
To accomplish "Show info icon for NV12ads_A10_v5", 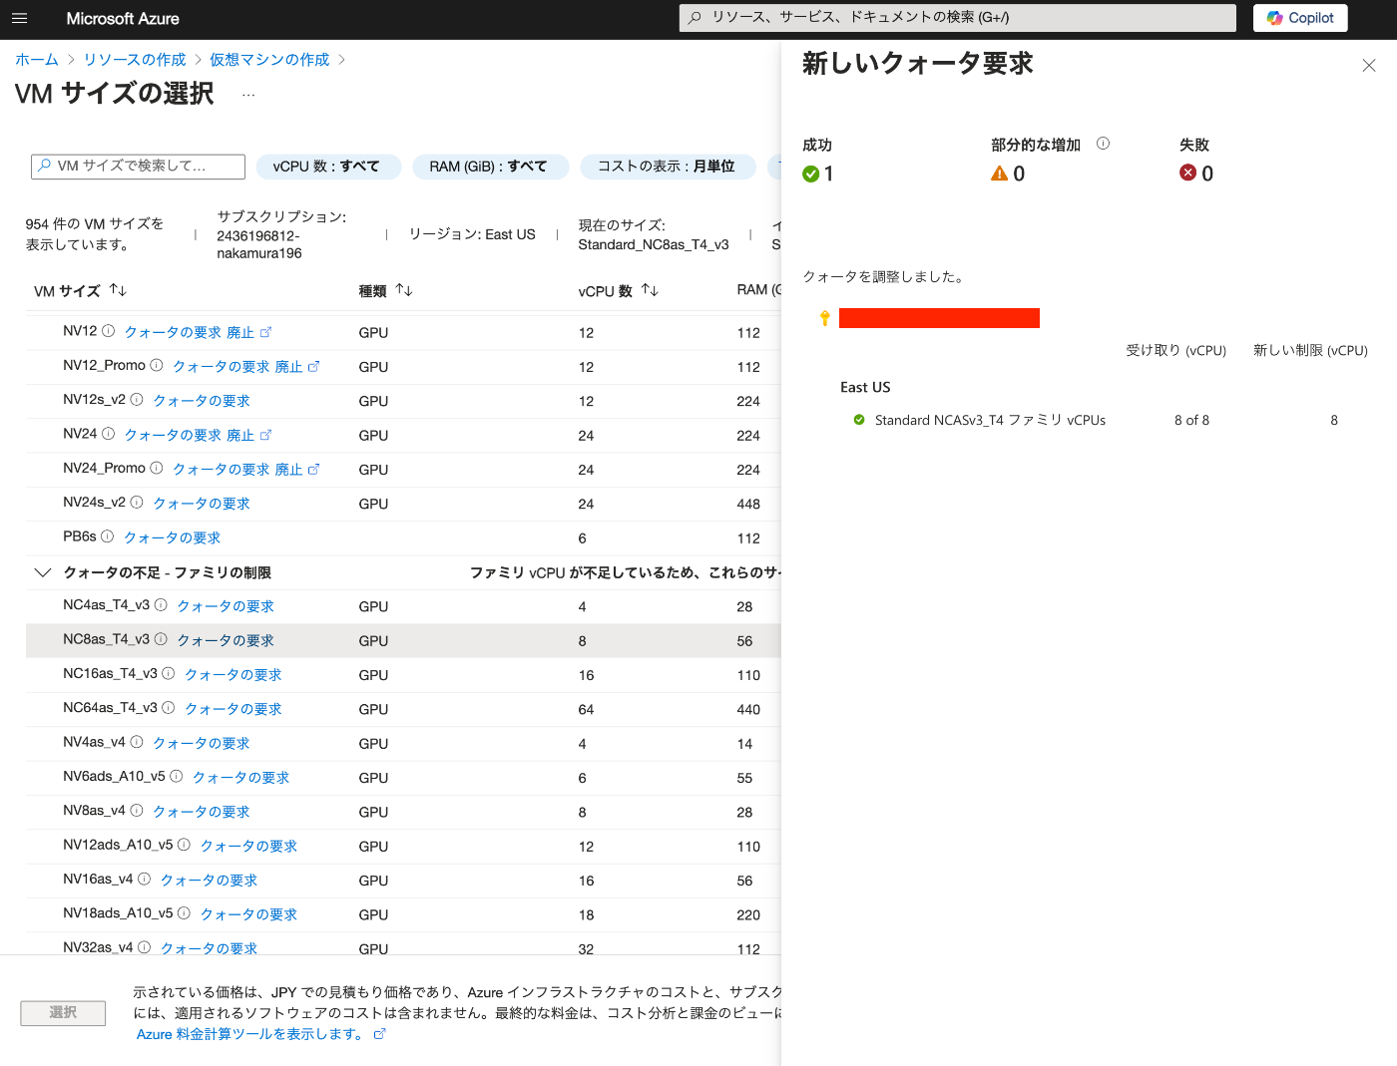I will [184, 845].
